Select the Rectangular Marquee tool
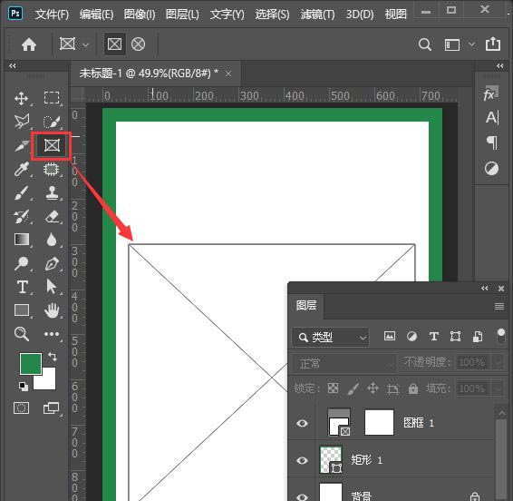This screenshot has height=501, width=513. pyautogui.click(x=52, y=98)
